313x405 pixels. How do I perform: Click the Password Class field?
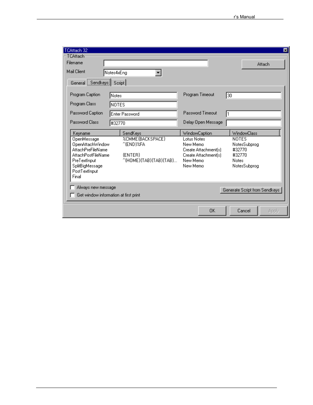pos(143,123)
